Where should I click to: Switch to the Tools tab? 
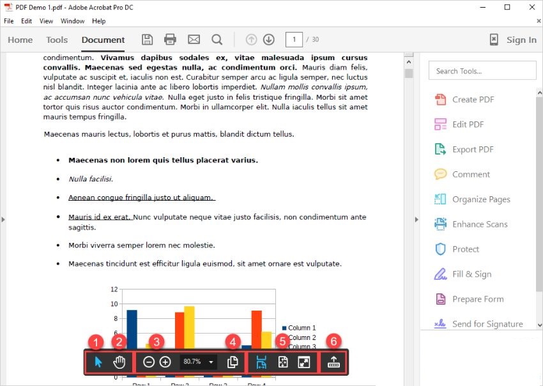(56, 40)
